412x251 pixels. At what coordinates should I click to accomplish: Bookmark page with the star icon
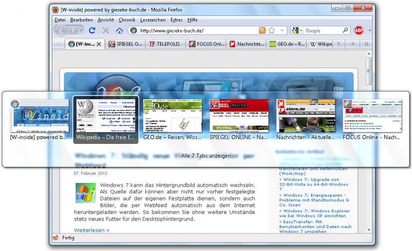tap(271, 31)
